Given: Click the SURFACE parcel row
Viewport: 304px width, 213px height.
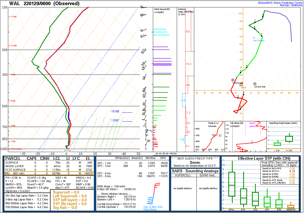Looking at the screenshot, I should tap(49, 163).
